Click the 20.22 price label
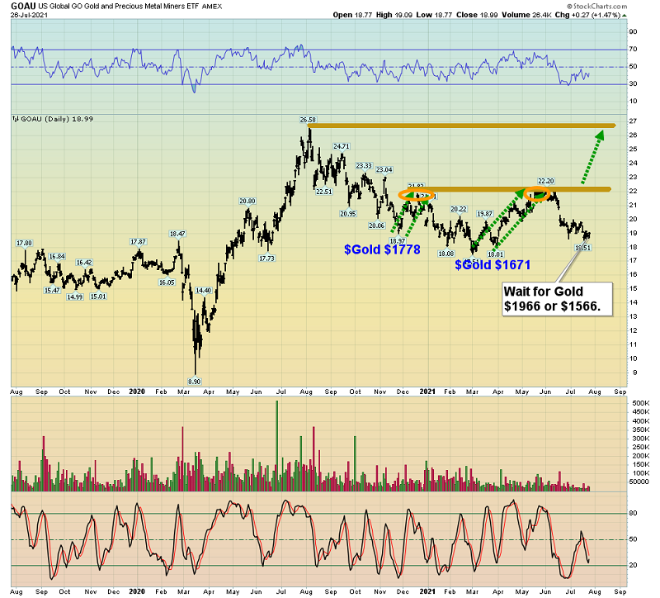660x598 pixels. click(459, 209)
